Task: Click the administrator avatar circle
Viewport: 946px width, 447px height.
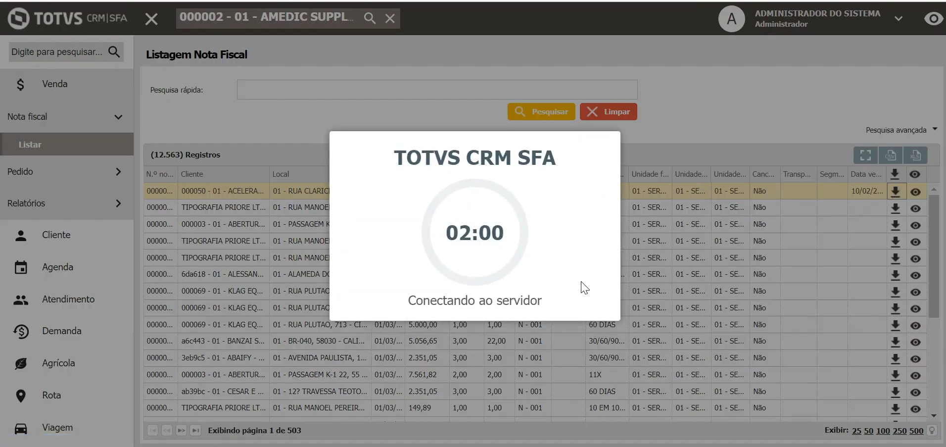Action: pyautogui.click(x=731, y=19)
